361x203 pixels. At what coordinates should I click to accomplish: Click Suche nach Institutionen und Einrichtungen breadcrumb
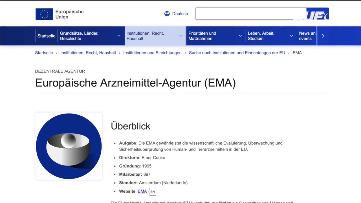click(237, 53)
